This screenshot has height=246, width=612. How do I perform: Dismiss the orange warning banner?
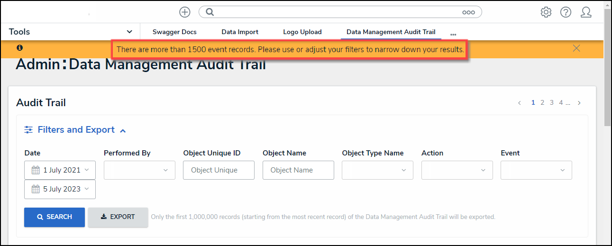[x=576, y=48]
